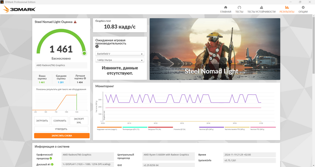Switch to the Опции tab label

tap(303, 11)
